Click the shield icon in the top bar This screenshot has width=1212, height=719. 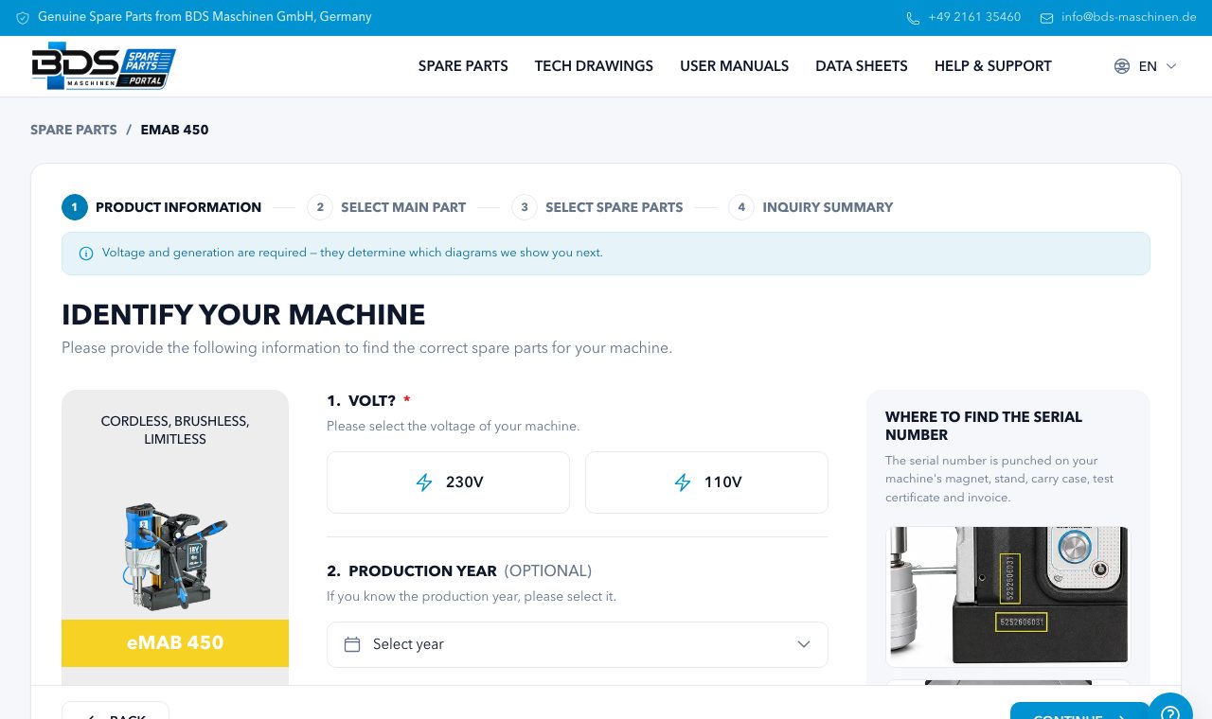23,18
